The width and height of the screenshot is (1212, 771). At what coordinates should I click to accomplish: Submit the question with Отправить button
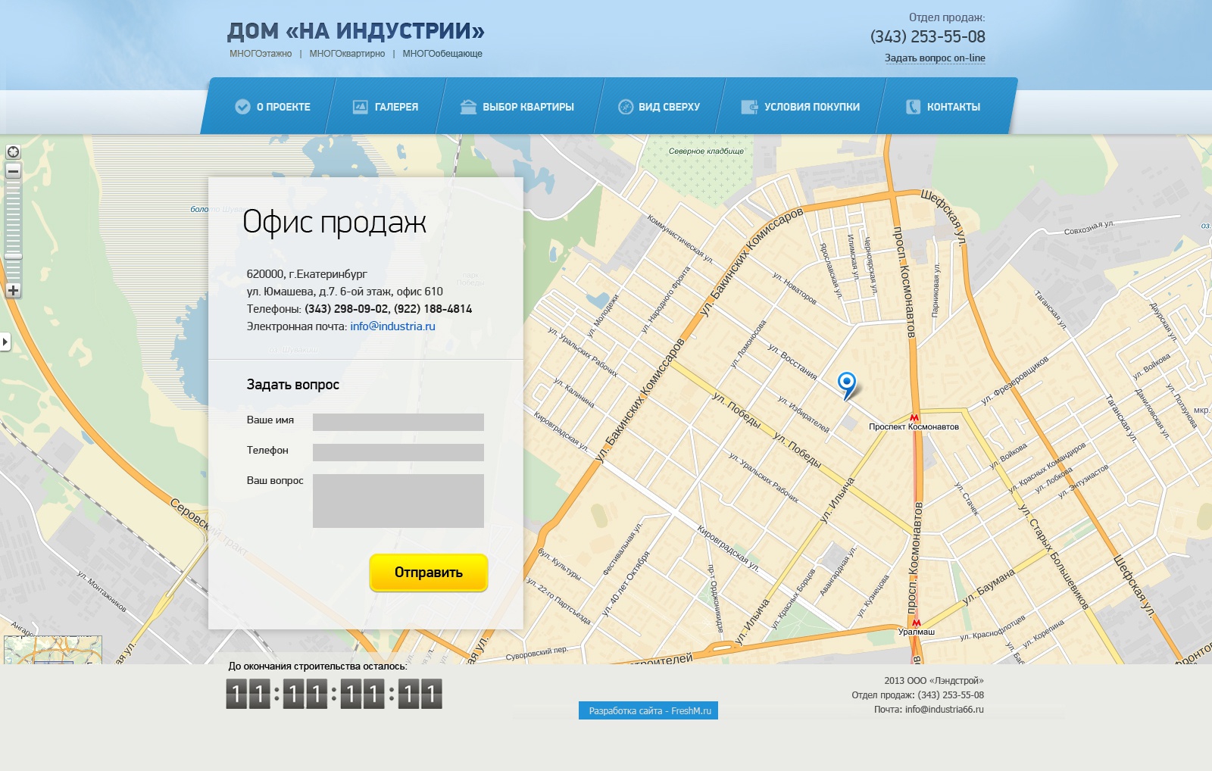pos(429,573)
